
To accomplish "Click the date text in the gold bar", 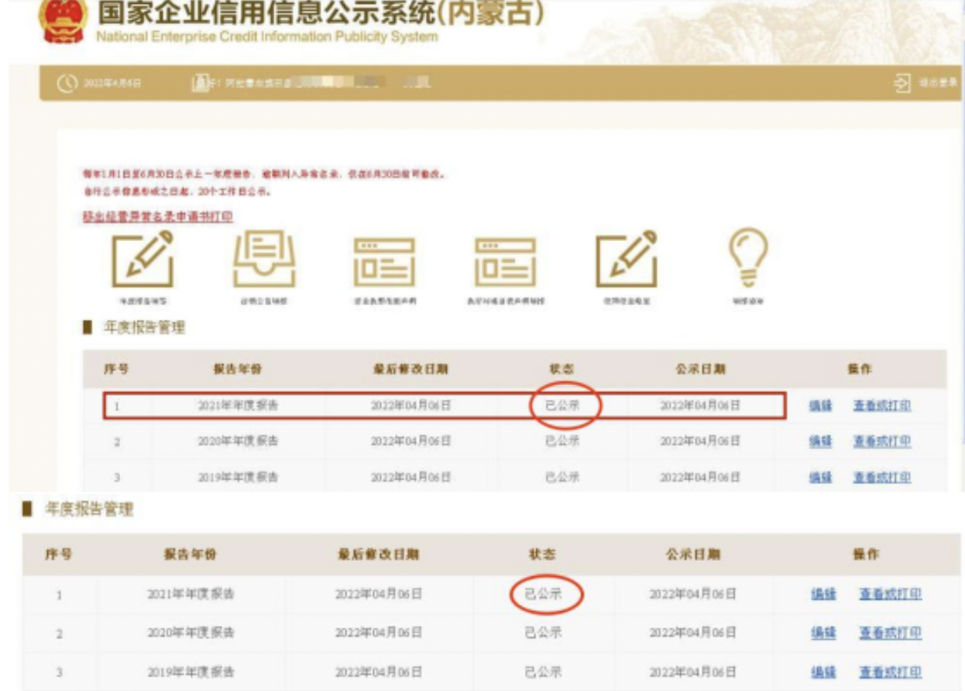I will point(112,83).
